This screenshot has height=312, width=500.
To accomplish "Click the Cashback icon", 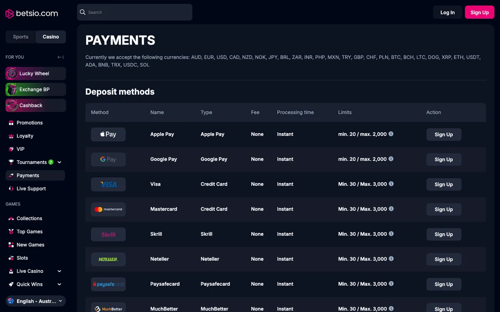I will tap(12, 105).
